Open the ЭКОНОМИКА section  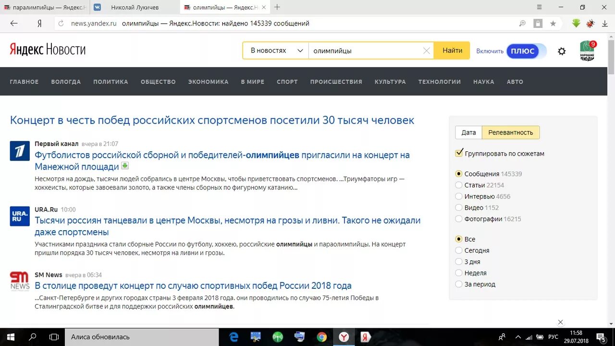click(x=208, y=82)
